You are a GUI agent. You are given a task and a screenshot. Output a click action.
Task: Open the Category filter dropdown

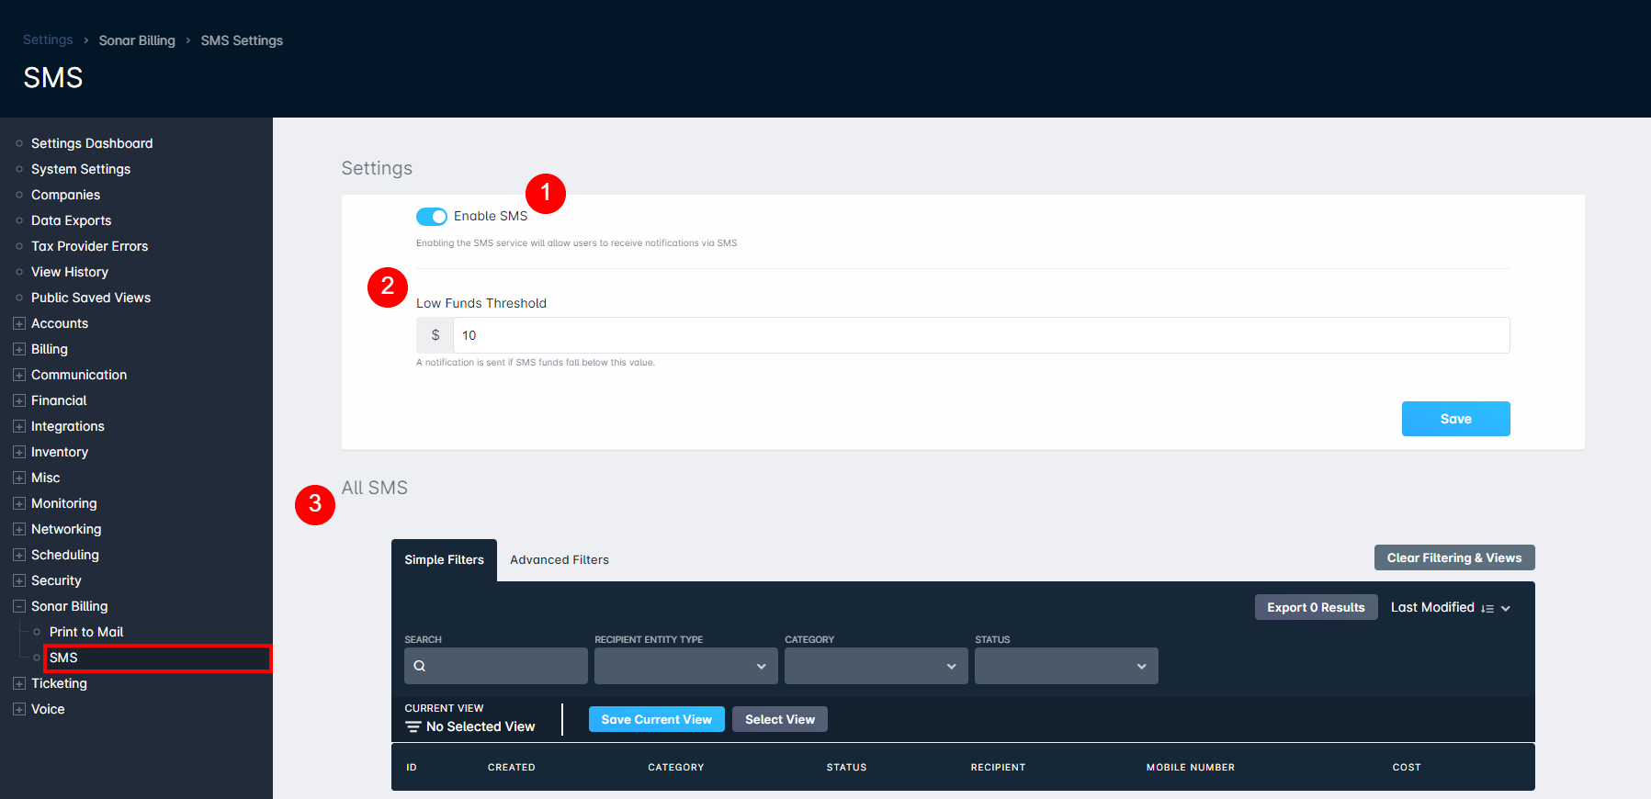coord(876,666)
